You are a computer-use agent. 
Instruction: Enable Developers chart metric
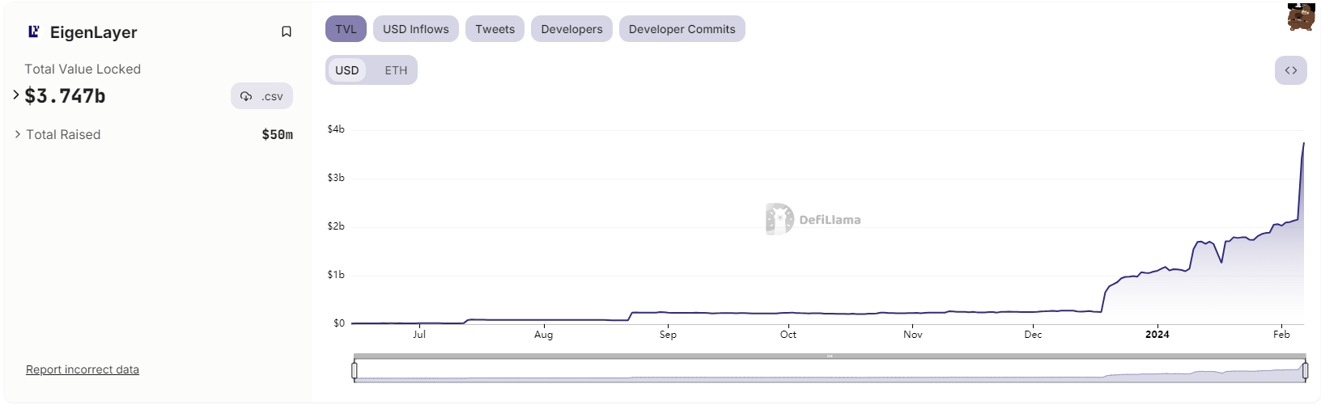(571, 29)
